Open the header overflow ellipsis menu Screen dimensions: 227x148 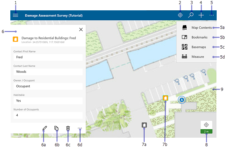coord(211,15)
